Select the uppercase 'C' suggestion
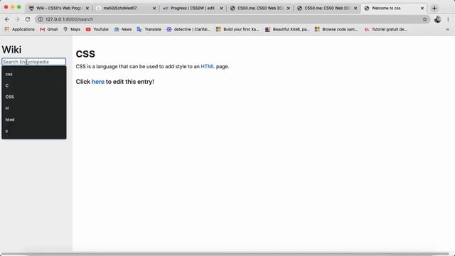This screenshot has height=256, width=455. pos(34,85)
